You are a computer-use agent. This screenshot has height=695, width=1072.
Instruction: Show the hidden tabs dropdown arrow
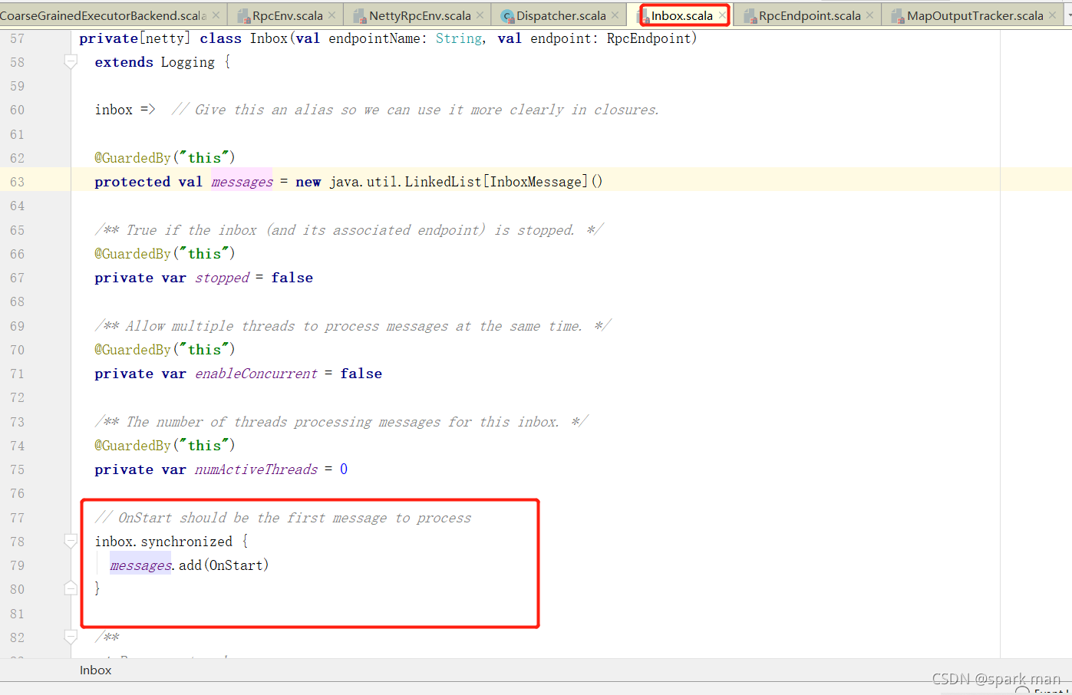coord(1069,15)
